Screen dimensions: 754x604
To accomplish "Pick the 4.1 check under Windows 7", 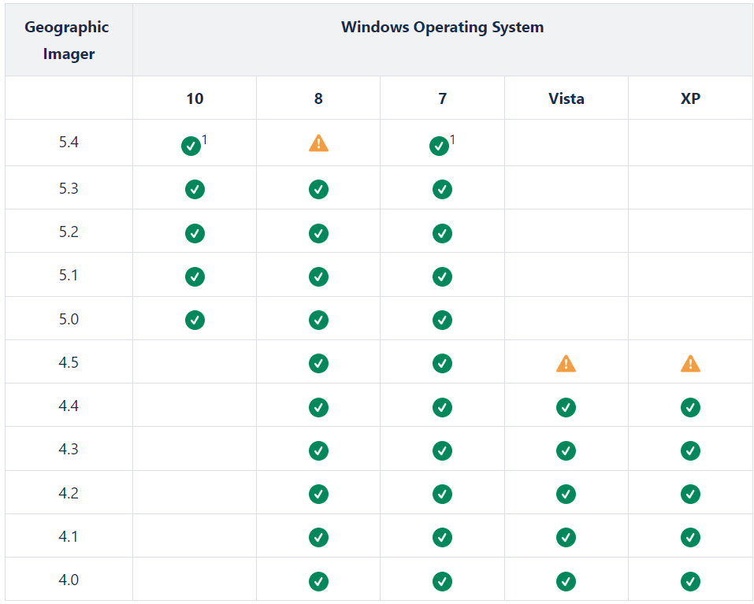I will click(x=442, y=537).
